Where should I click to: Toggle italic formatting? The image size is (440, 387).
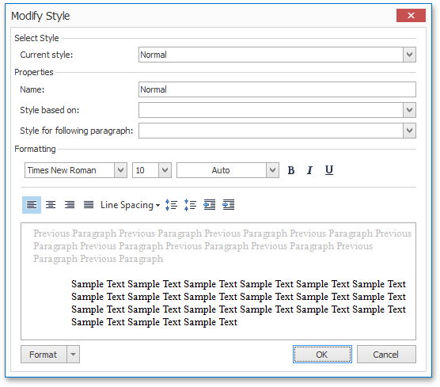click(x=309, y=170)
